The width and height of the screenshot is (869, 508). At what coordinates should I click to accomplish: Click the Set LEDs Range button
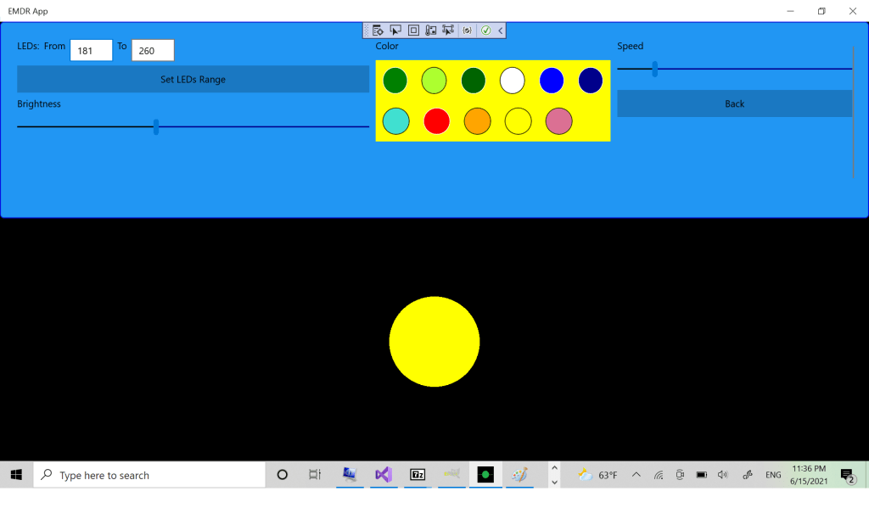[x=193, y=80]
